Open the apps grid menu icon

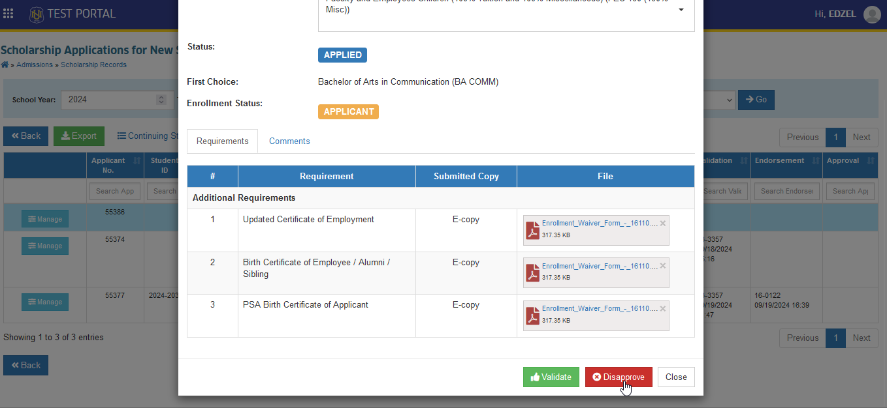(8, 14)
